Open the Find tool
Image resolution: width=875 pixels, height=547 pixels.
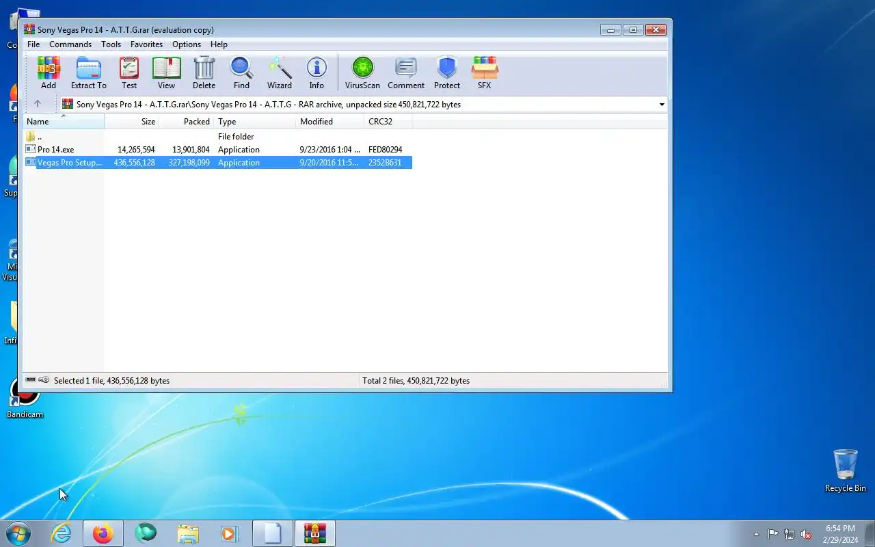pyautogui.click(x=241, y=72)
